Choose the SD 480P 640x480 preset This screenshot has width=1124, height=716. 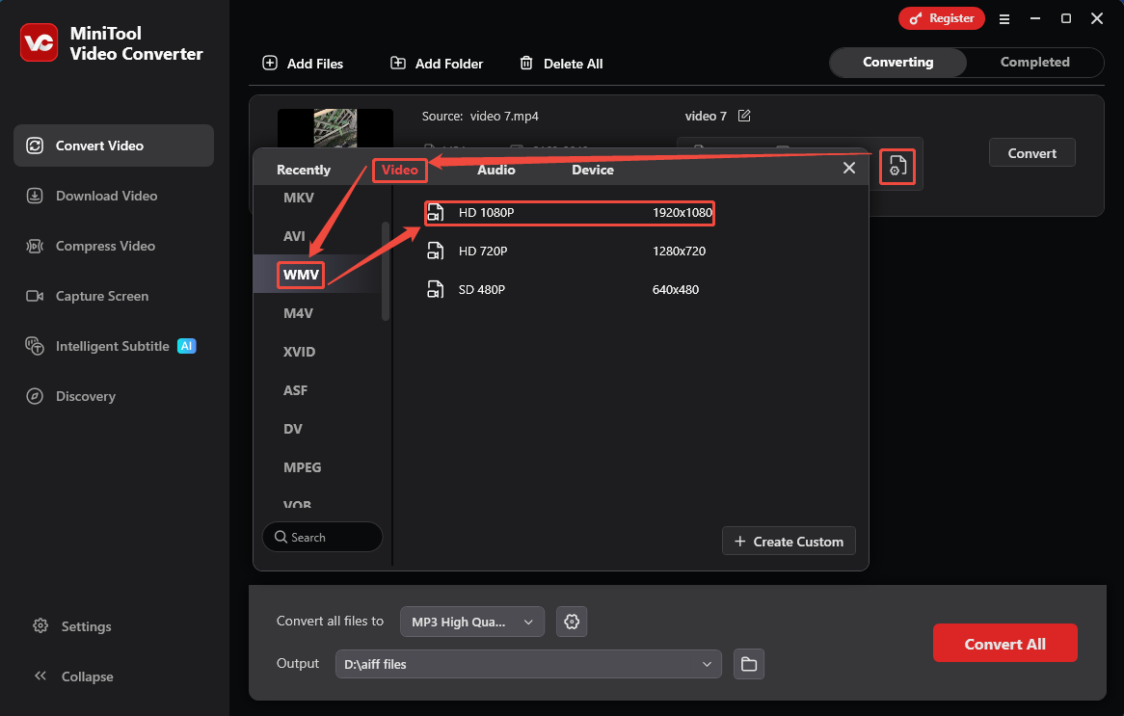[569, 289]
